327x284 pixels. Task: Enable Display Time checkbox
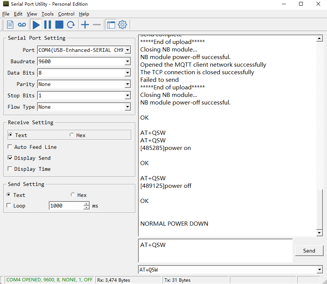(x=10, y=169)
